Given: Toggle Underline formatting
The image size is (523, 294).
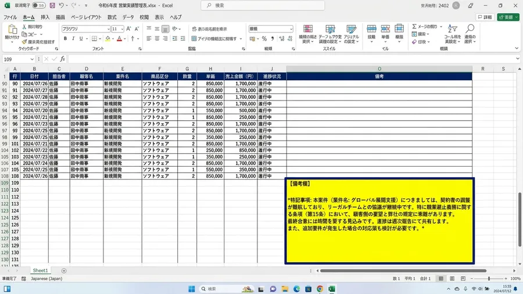Looking at the screenshot, I should pyautogui.click(x=81, y=39).
